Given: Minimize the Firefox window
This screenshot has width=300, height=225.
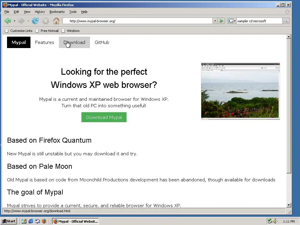Looking at the screenshot, I should [x=278, y=5].
